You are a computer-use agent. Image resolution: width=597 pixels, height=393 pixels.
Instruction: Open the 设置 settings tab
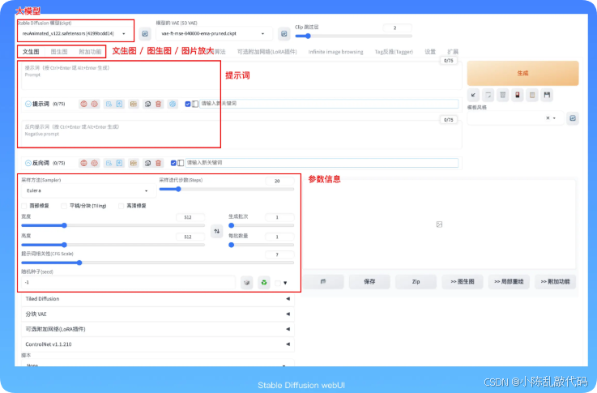point(430,52)
